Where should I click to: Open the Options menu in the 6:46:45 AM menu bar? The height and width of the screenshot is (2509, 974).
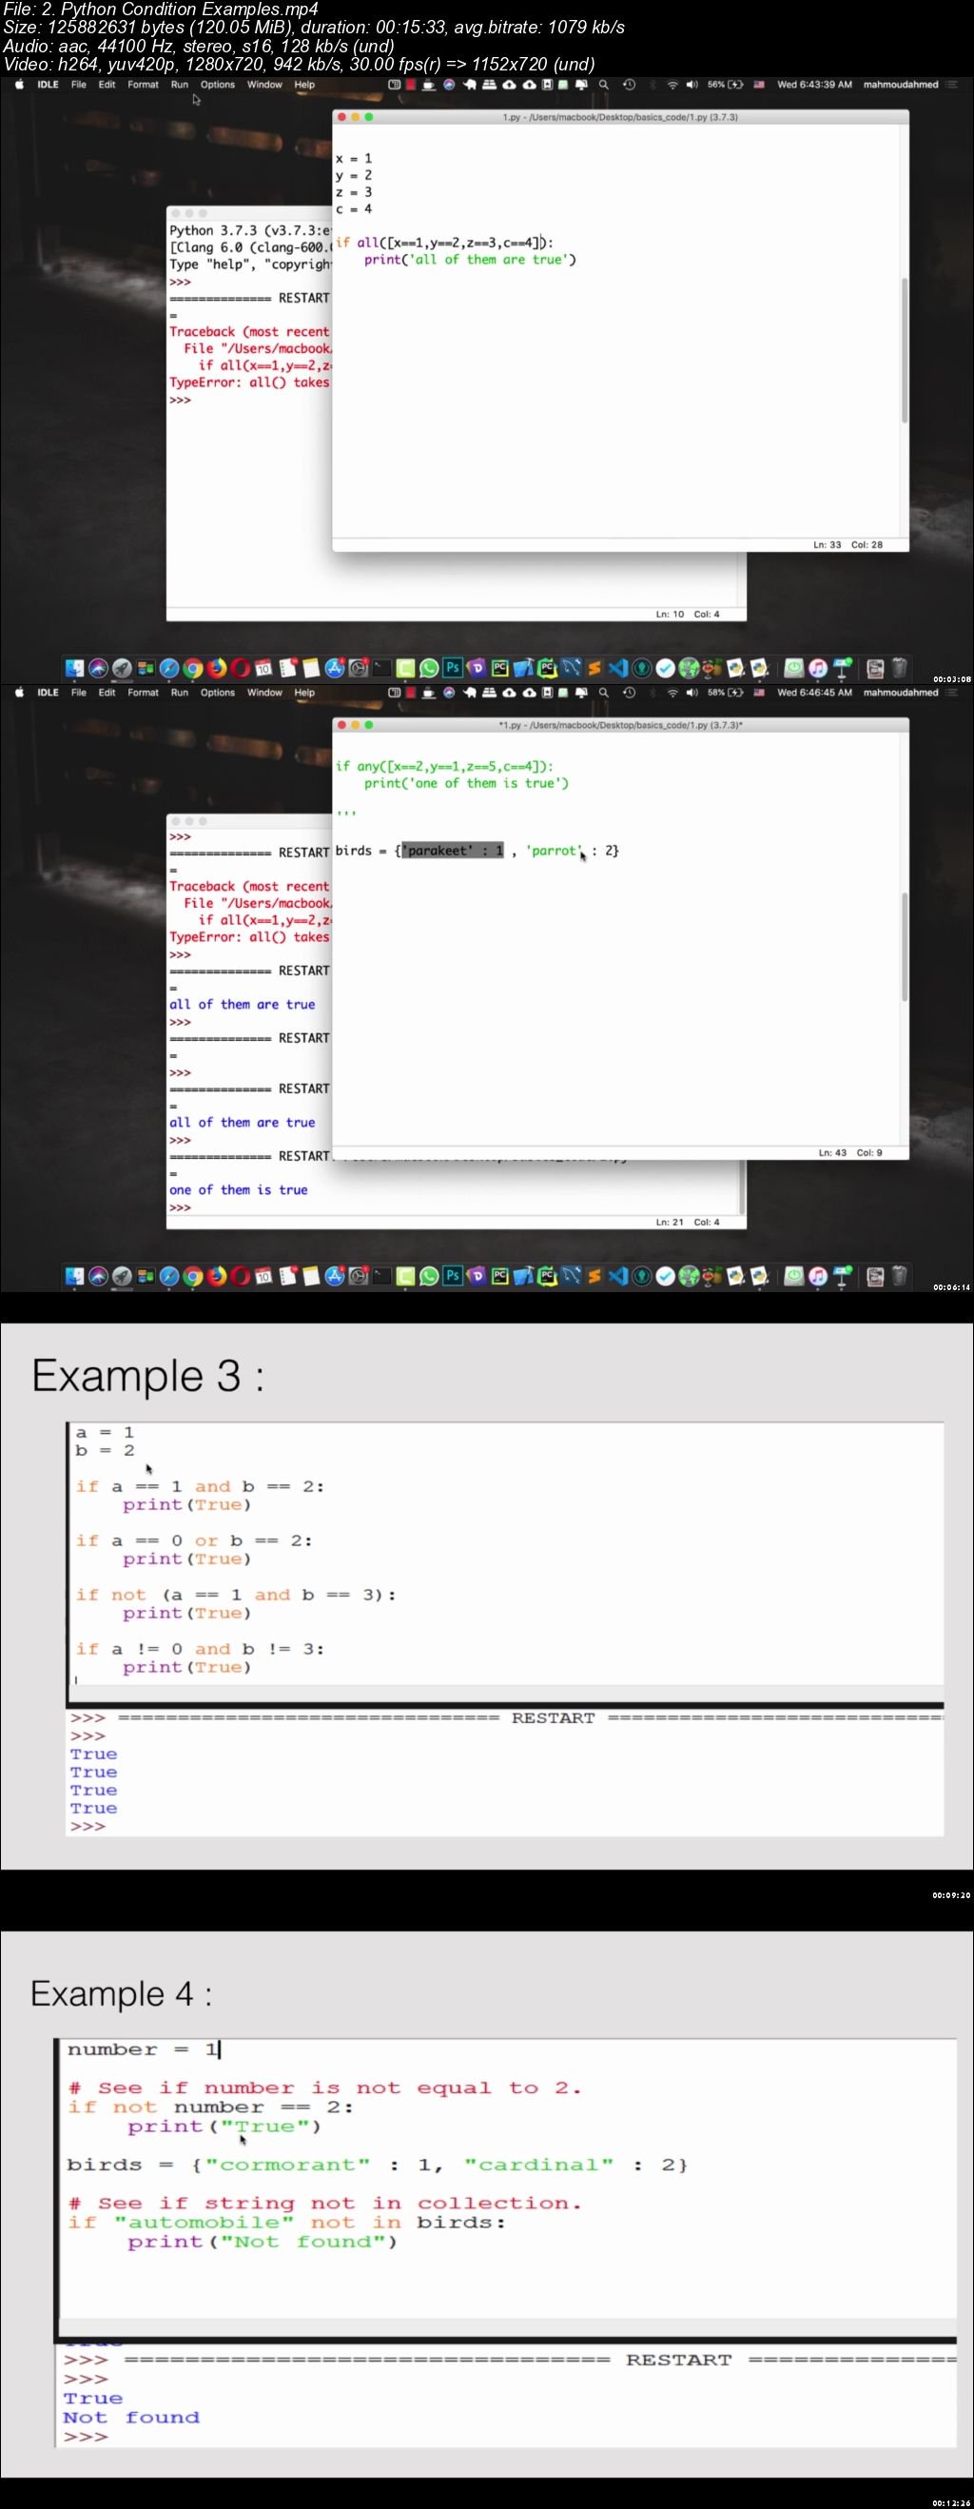click(x=217, y=693)
